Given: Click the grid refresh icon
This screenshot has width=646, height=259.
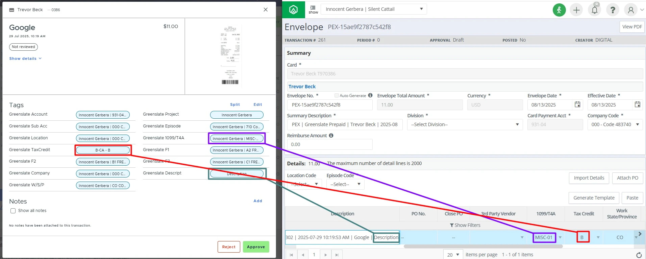Looking at the screenshot, I should tap(639, 255).
